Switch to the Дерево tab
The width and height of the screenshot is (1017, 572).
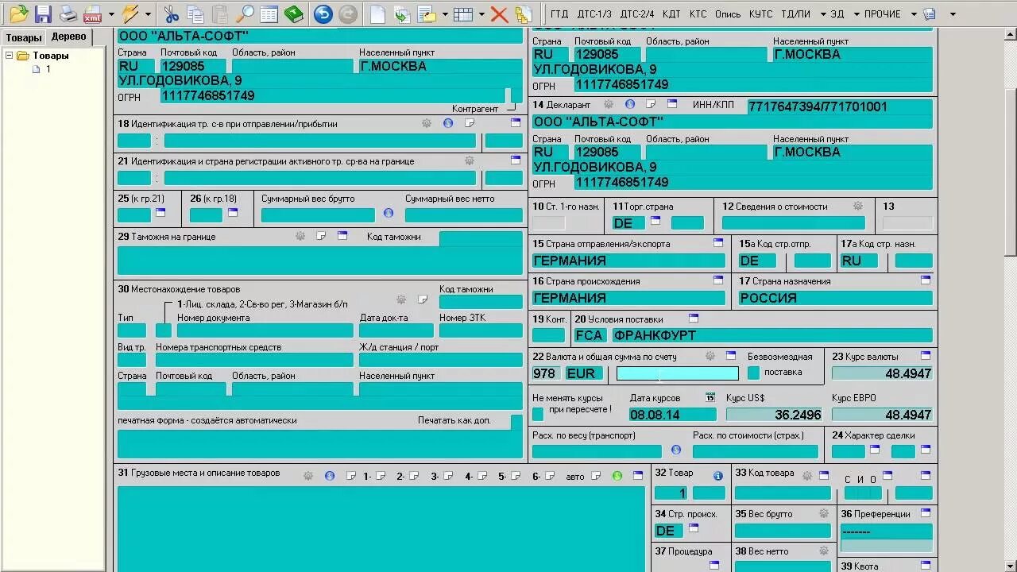pyautogui.click(x=68, y=37)
